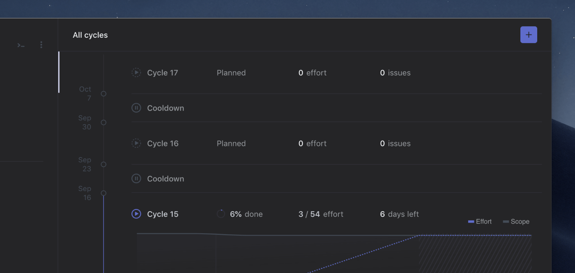
Task: Click the All cycles header title
Action: point(90,35)
